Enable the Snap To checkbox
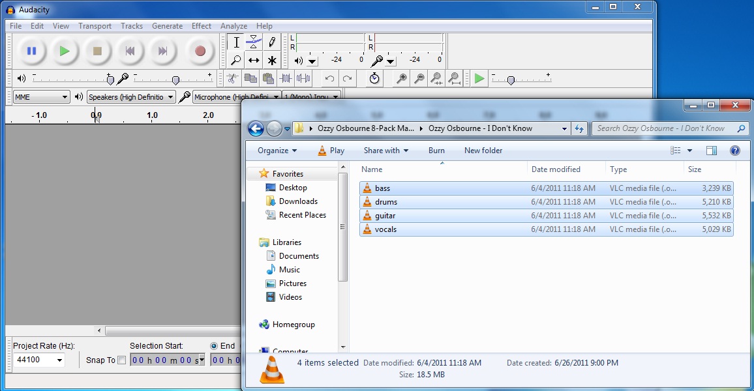This screenshot has width=754, height=391. coord(121,360)
